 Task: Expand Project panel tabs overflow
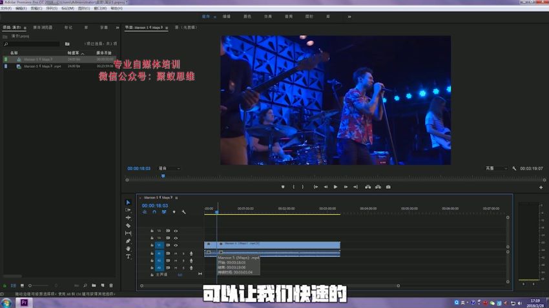(x=118, y=28)
